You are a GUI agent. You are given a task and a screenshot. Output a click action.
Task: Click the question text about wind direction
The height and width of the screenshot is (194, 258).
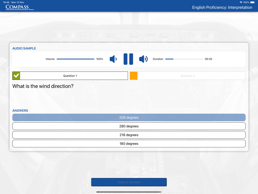pos(43,86)
